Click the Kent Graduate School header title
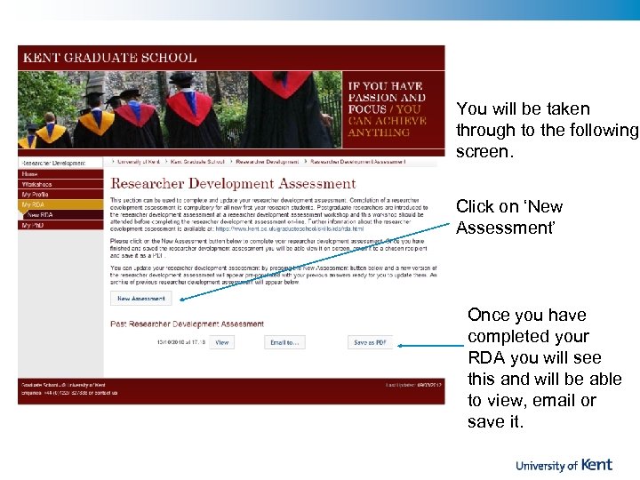This screenshot has height=480, width=640. click(110, 58)
